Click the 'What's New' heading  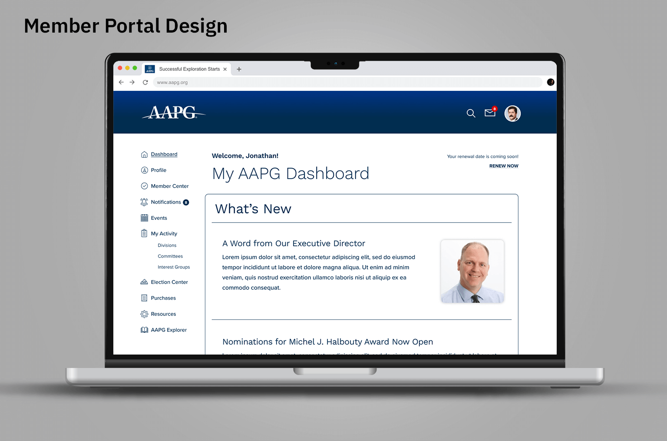click(253, 209)
